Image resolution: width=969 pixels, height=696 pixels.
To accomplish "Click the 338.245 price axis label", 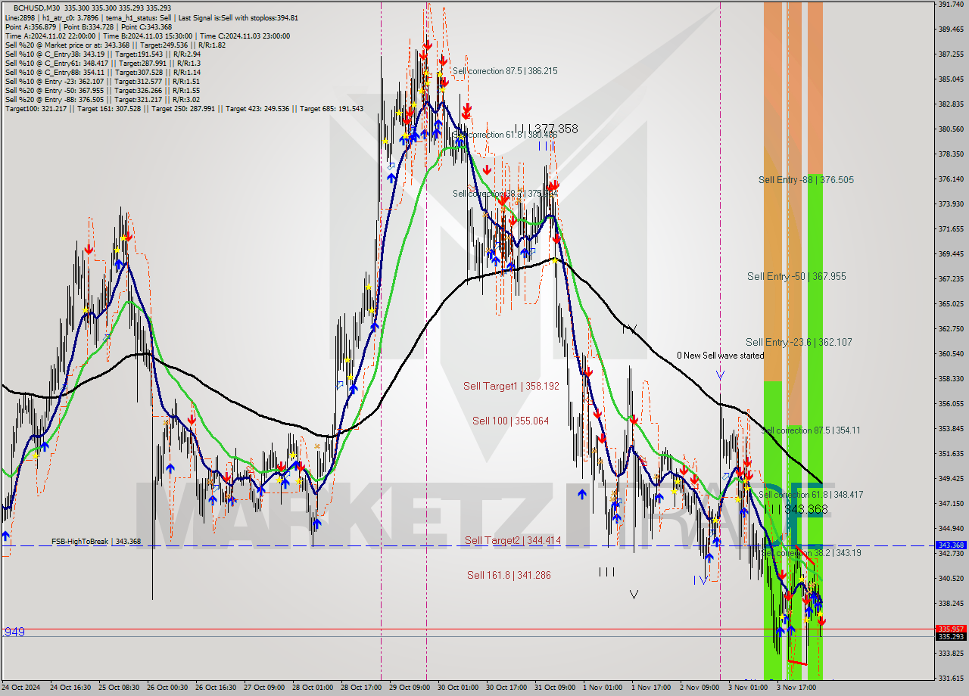I will pos(951,604).
